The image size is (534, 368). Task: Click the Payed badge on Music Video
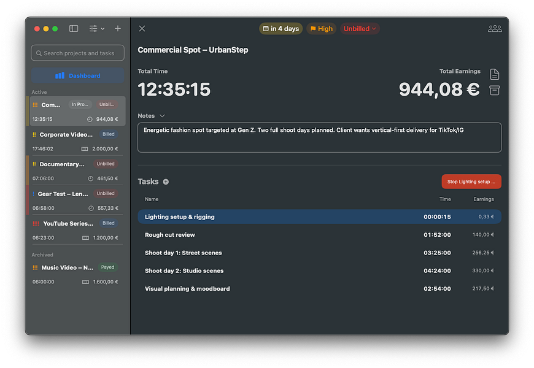107,267
